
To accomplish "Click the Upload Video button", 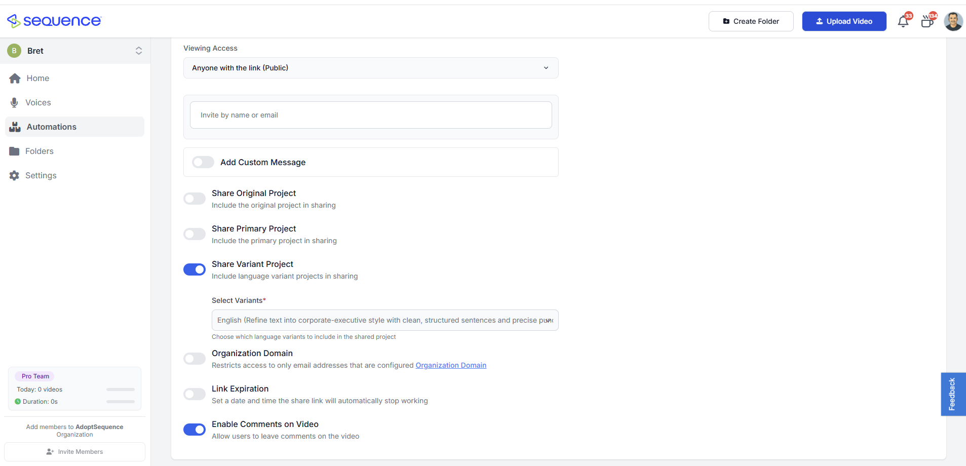I will click(844, 21).
